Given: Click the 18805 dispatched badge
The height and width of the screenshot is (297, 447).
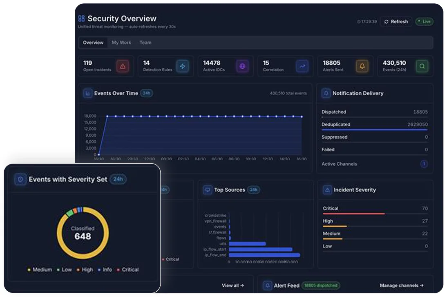Looking at the screenshot, I should [x=321, y=285].
